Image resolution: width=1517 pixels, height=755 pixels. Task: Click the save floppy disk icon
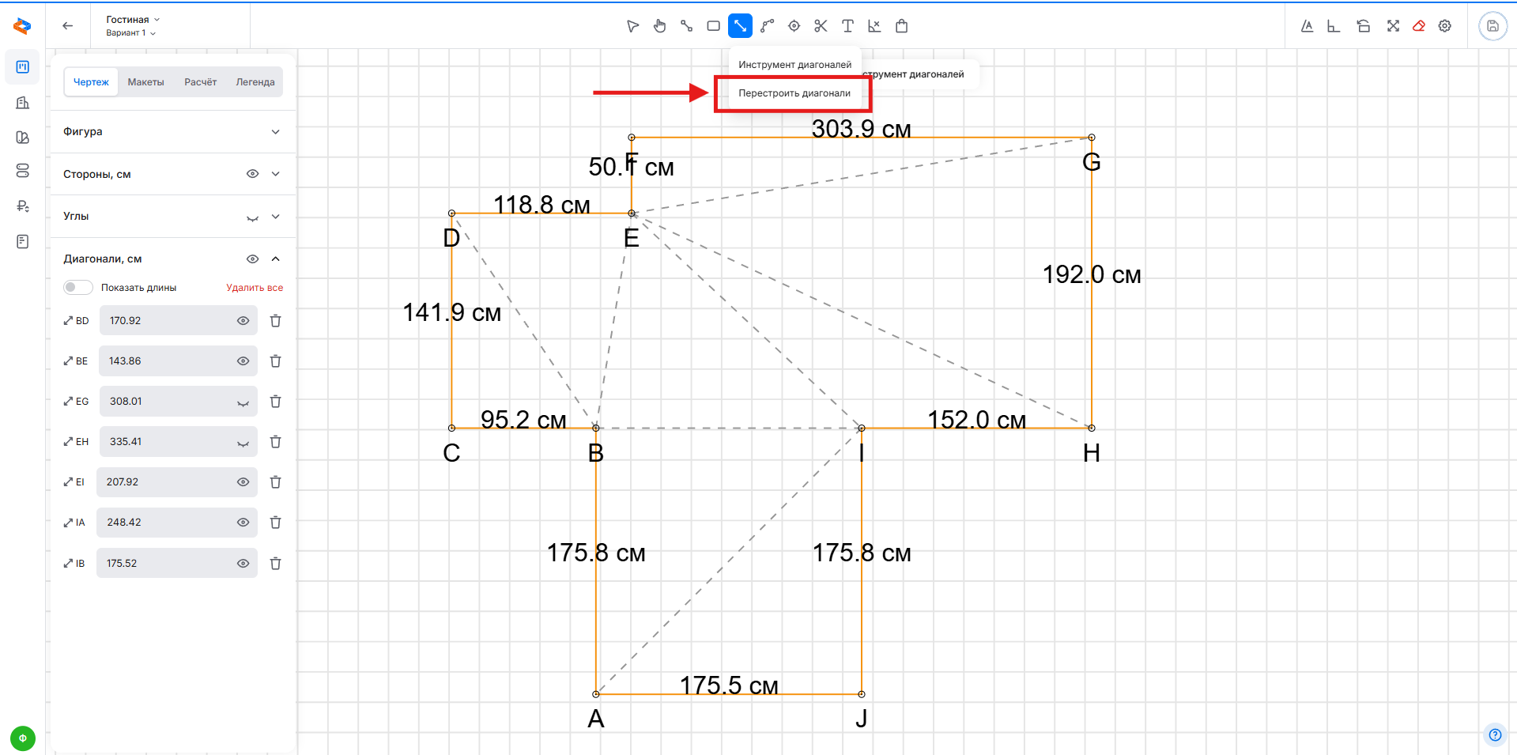(1492, 26)
